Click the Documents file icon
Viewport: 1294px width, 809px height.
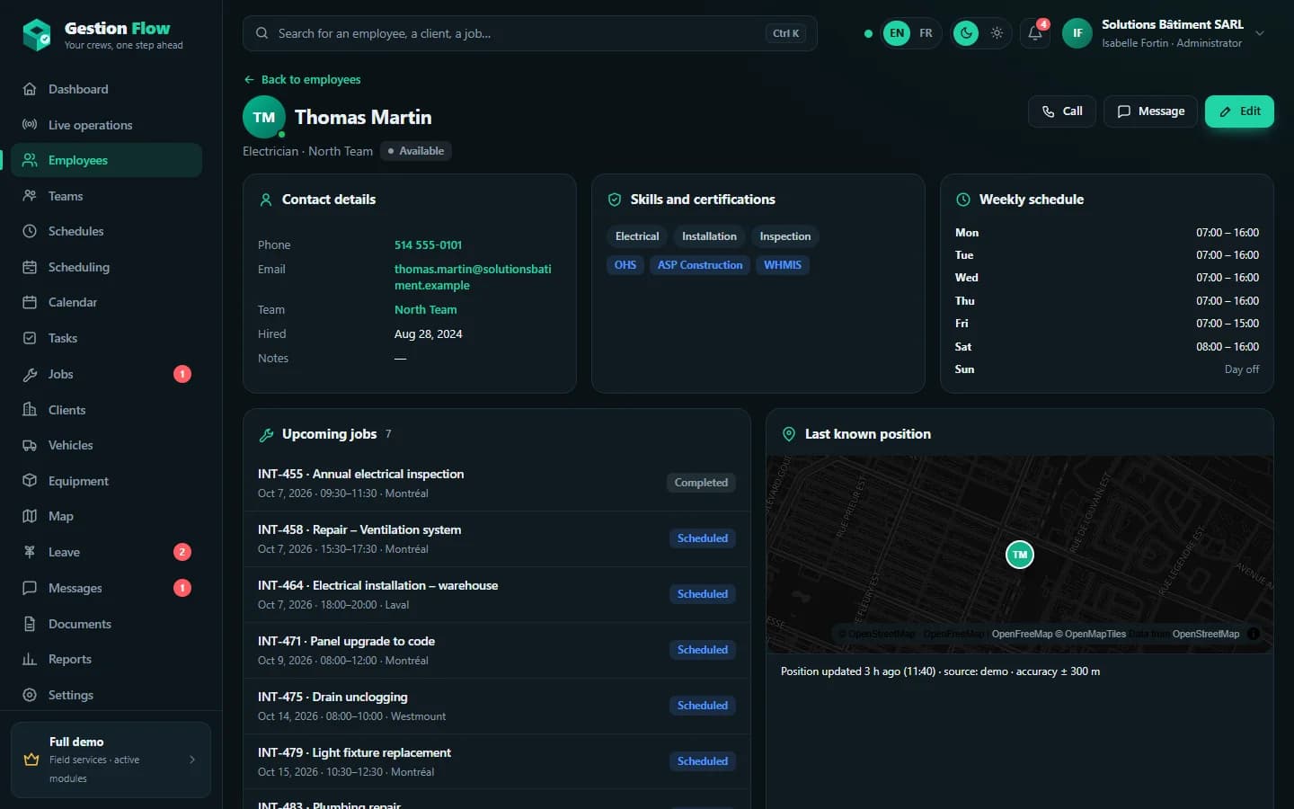point(30,624)
